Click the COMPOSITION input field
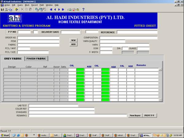Viewport: 184px width, 138px height. click(x=128, y=38)
